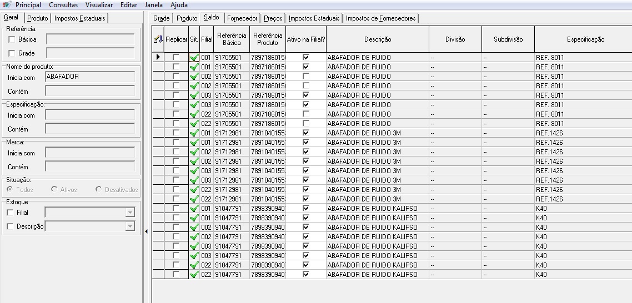This screenshot has height=303, width=632.
Task: Enable the Grade reference checkbox
Action: pos(12,53)
